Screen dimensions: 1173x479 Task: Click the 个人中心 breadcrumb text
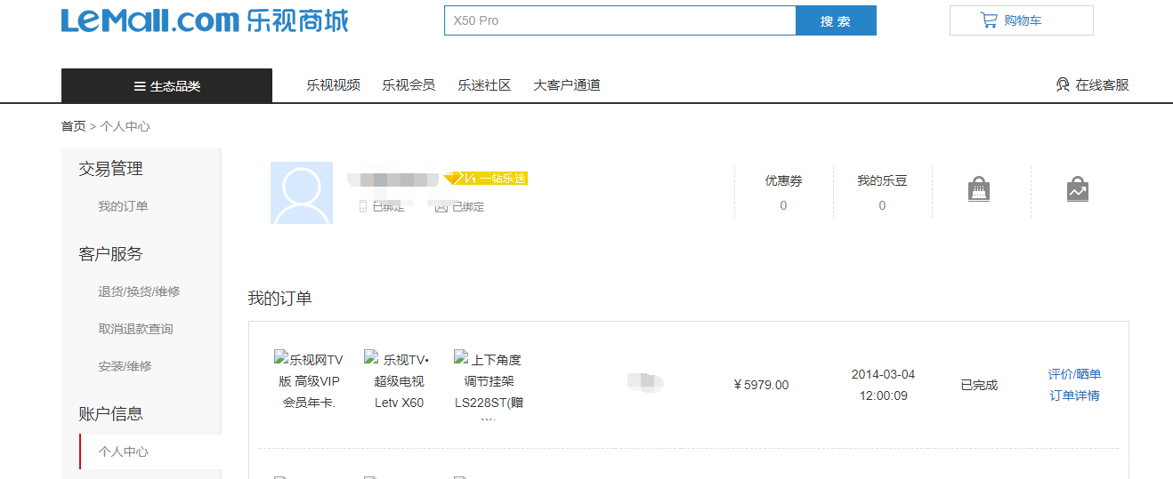(125, 126)
